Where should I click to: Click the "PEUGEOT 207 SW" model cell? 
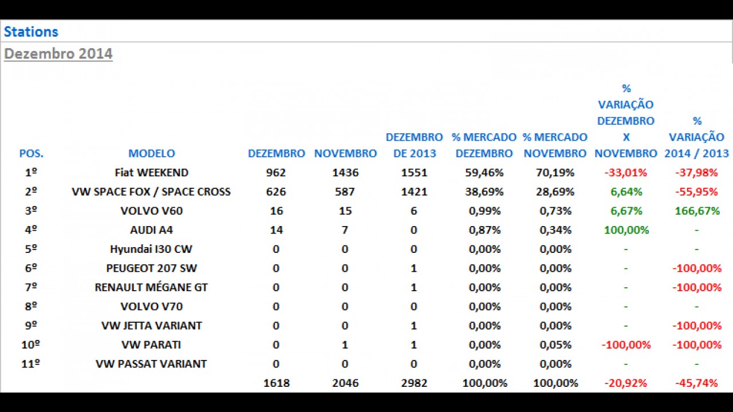pos(152,268)
